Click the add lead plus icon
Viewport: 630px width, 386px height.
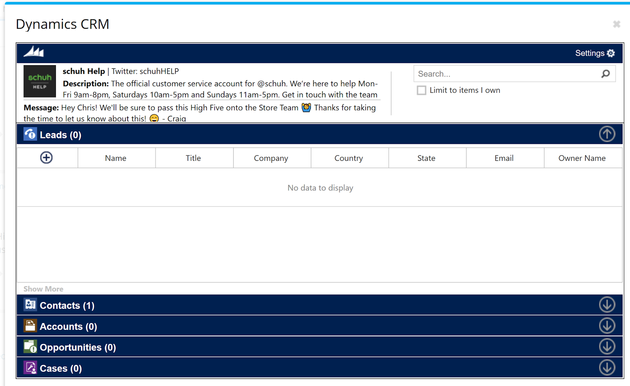[x=46, y=158]
